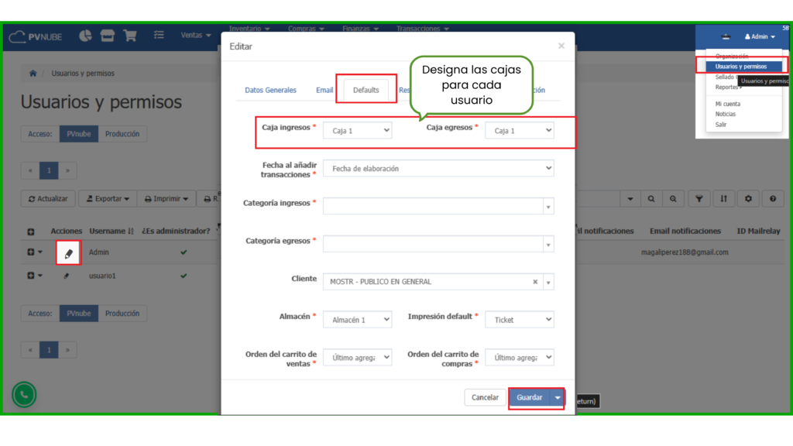Open the gear settings icon in toolbar
The width and height of the screenshot is (793, 446).
748,199
